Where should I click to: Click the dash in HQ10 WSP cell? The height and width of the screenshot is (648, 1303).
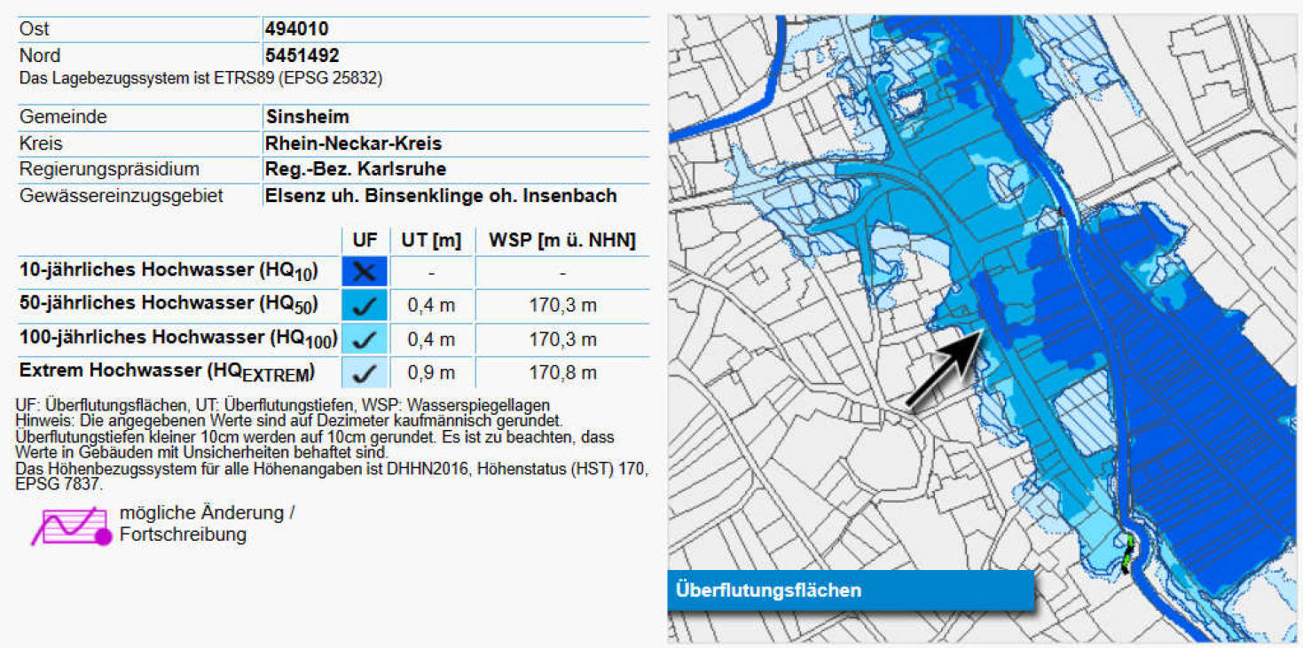click(562, 271)
